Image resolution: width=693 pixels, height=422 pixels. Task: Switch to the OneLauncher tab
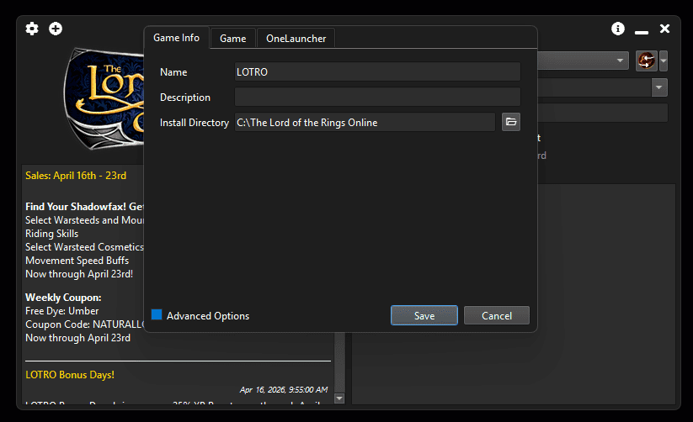pyautogui.click(x=296, y=39)
